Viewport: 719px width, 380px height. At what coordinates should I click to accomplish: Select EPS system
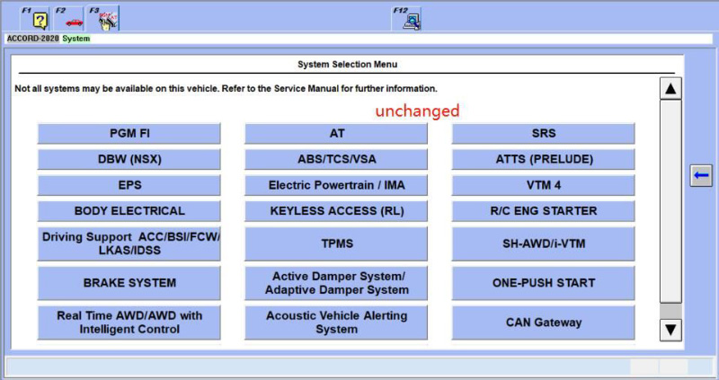(x=129, y=185)
